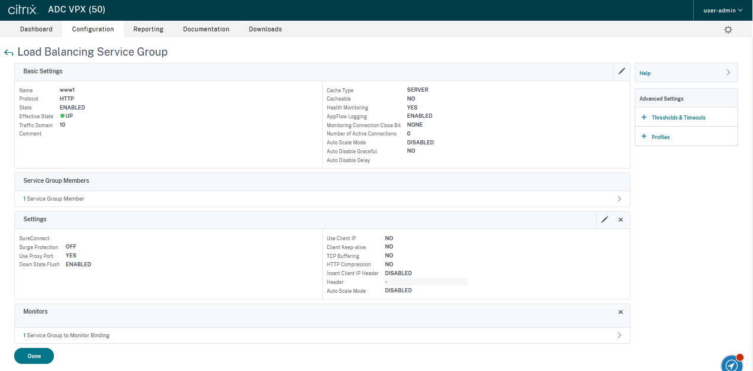Viewport: 753px width, 371px height.
Task: Edit Basic Settings with the pencil icon
Action: click(622, 71)
